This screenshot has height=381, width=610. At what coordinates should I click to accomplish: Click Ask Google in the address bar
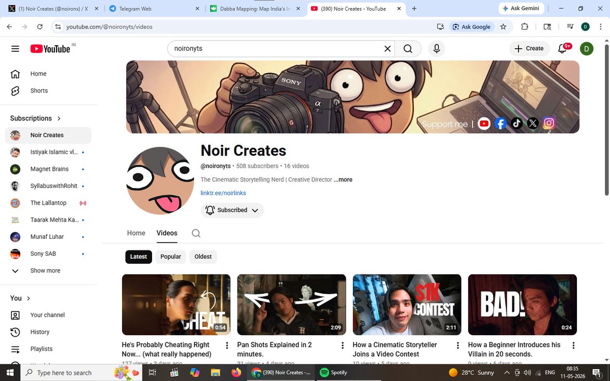471,26
